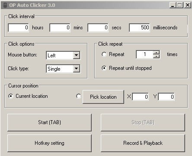192x156 pixels.
Task: Click the Stop (TAB) button
Action: pos(143,122)
